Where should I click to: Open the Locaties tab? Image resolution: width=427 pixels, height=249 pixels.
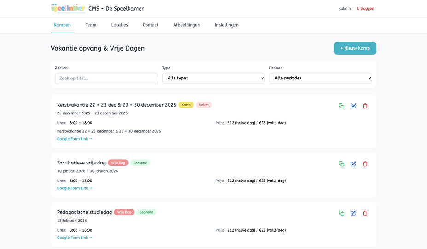point(120,25)
